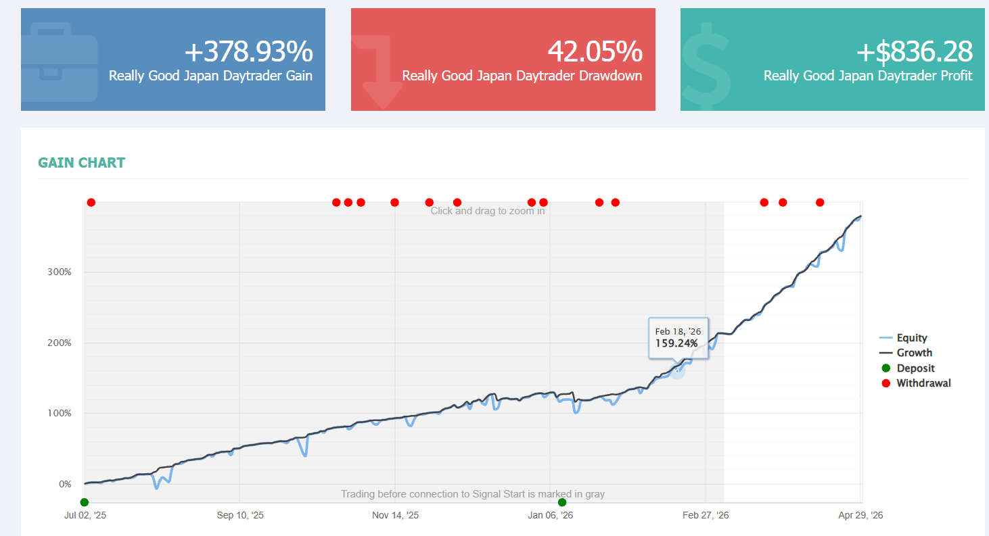This screenshot has width=989, height=536.
Task: Click the last red withdrawal dot near April
Action: click(820, 203)
